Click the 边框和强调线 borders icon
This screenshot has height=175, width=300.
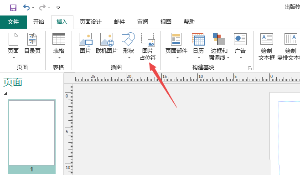pos(219,39)
